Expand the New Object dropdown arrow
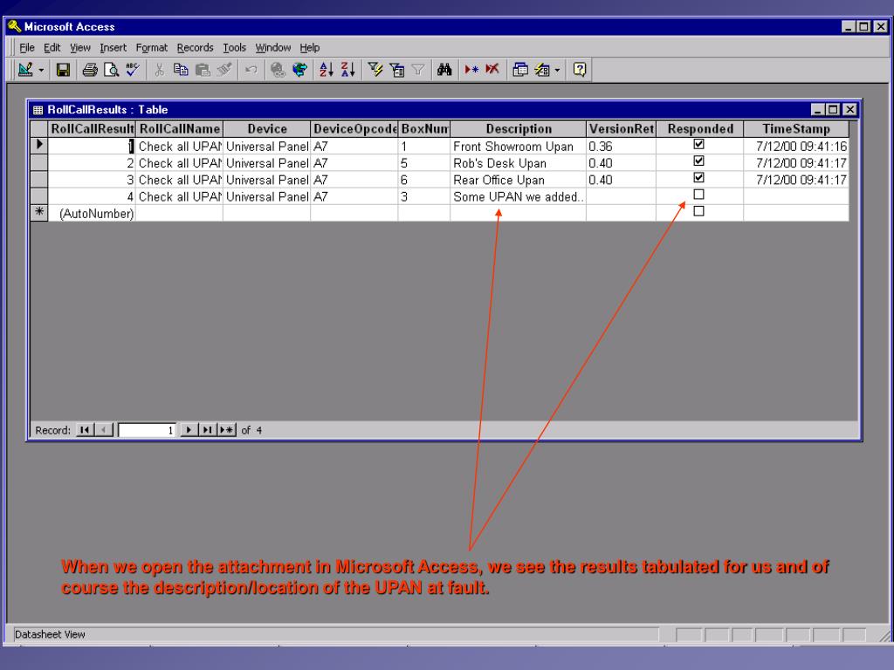This screenshot has height=670, width=894. (x=557, y=70)
